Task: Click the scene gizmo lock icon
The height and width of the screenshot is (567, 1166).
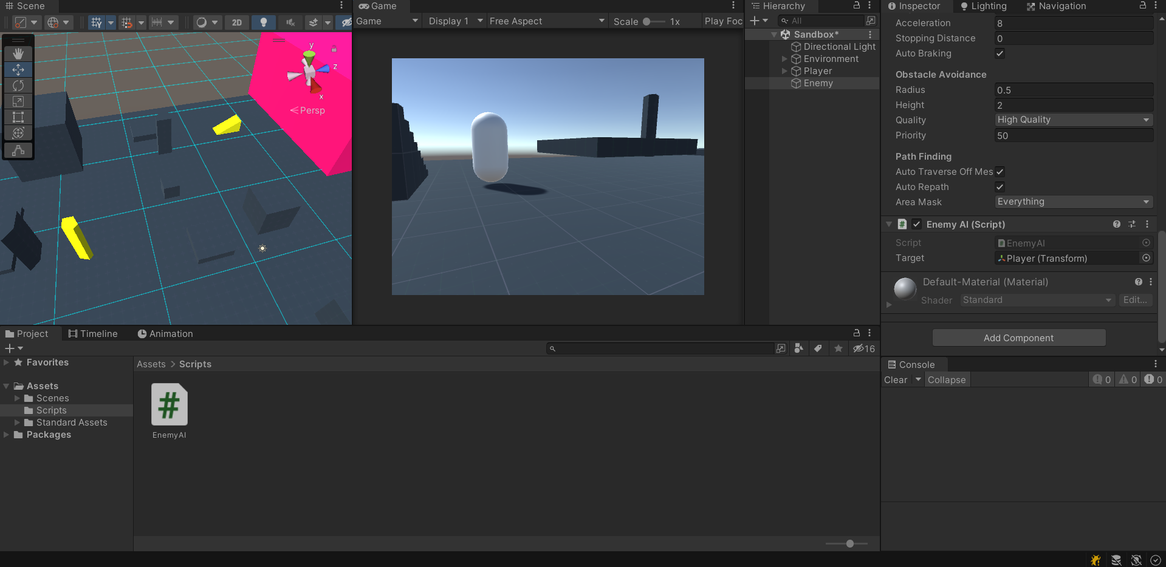Action: [x=334, y=49]
